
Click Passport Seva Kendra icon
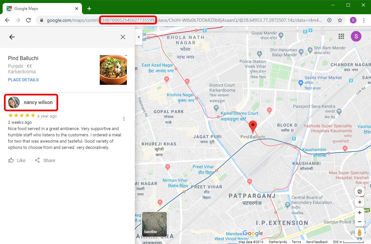tap(339, 111)
